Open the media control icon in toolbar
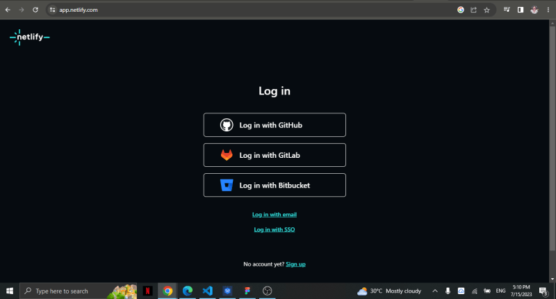This screenshot has width=556, height=299. 507,10
